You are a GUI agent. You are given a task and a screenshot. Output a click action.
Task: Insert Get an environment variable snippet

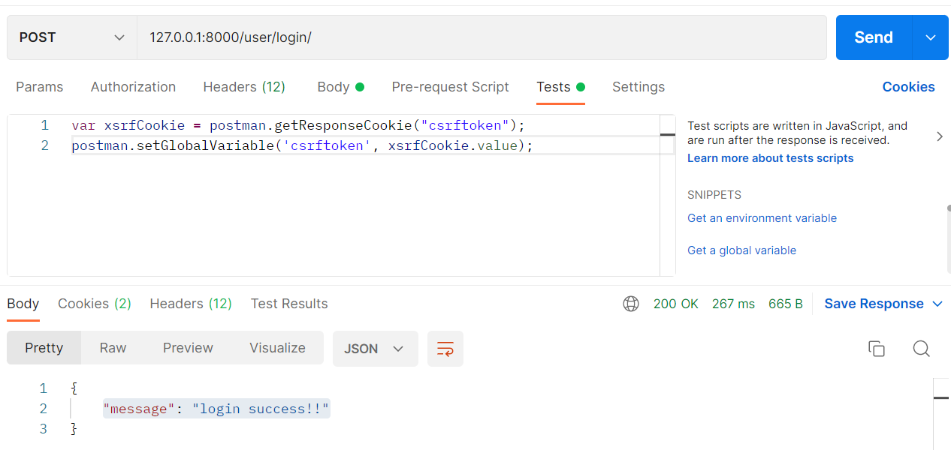762,218
